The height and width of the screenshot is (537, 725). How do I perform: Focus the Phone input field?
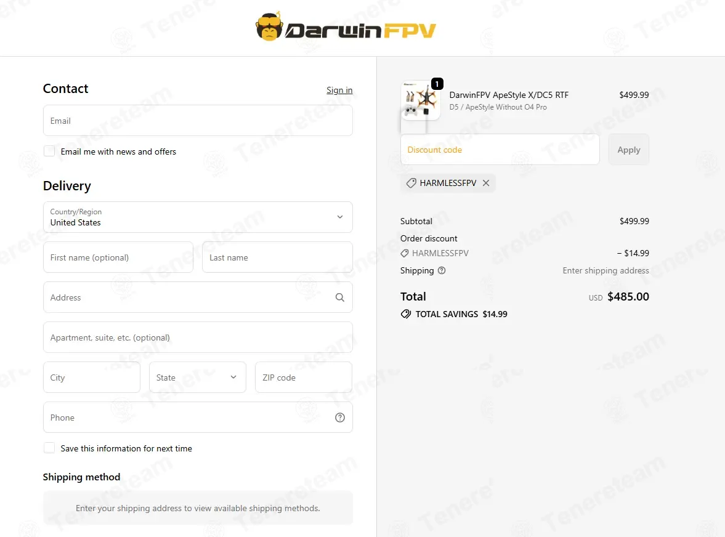coord(198,418)
